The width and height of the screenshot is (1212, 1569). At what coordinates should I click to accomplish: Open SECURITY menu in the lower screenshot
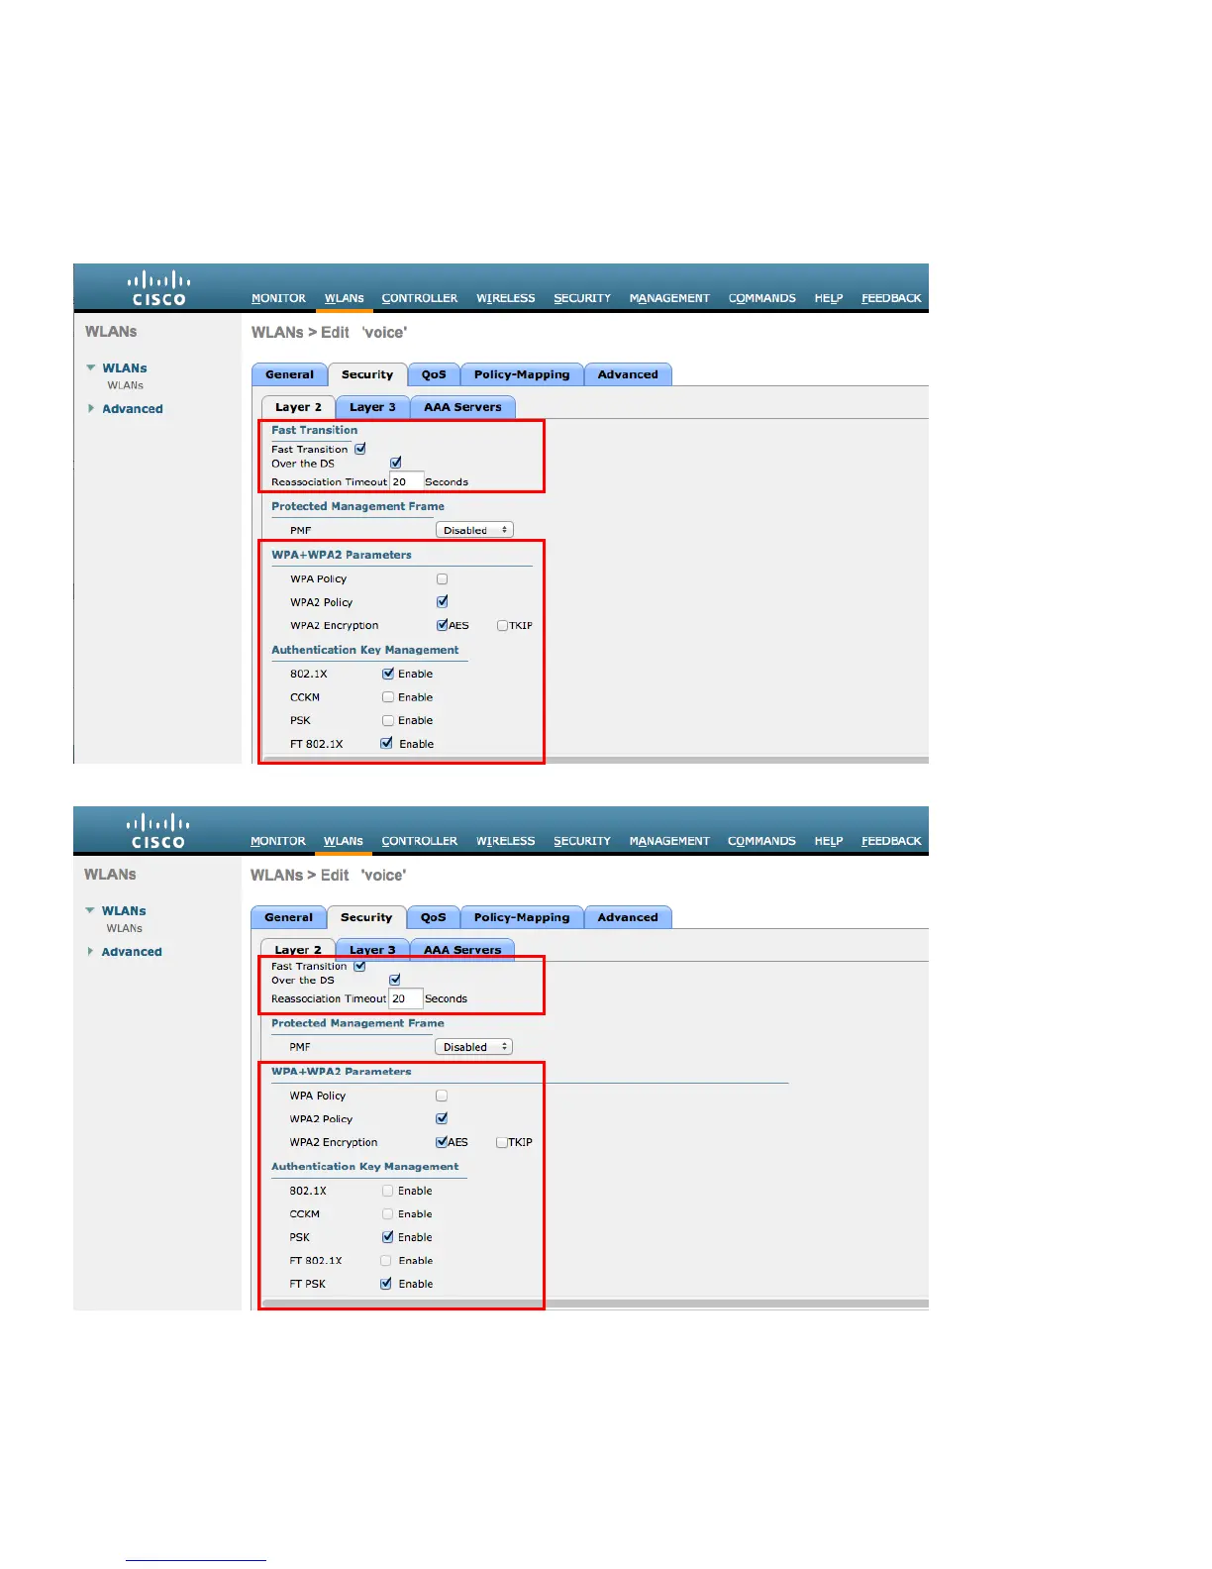(x=582, y=841)
